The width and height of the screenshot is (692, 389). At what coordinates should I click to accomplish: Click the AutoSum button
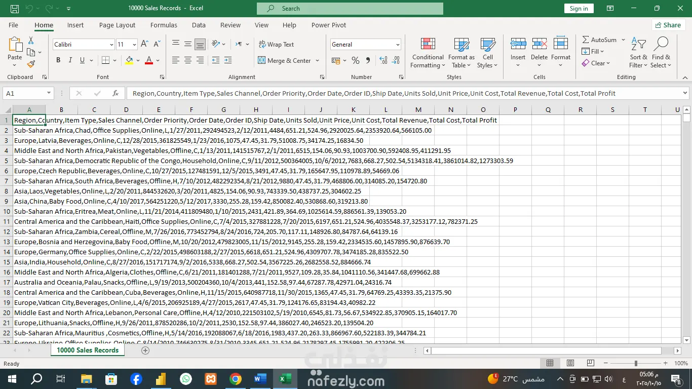tap(599, 40)
